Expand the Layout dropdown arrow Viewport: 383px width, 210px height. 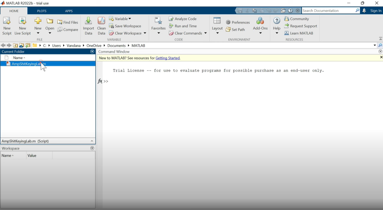point(217,33)
